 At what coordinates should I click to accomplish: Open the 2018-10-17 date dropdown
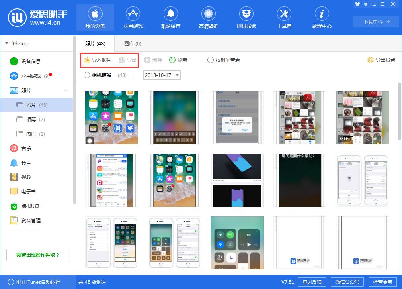pos(162,75)
